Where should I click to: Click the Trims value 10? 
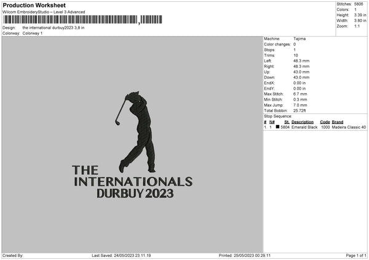tap(296, 55)
